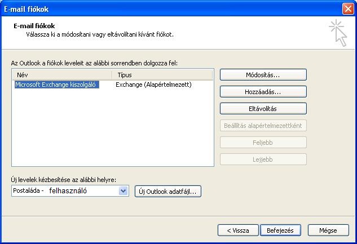The height and width of the screenshot is (244, 357).
Task: Move account down with Lejjebb
Action: [x=263, y=159]
